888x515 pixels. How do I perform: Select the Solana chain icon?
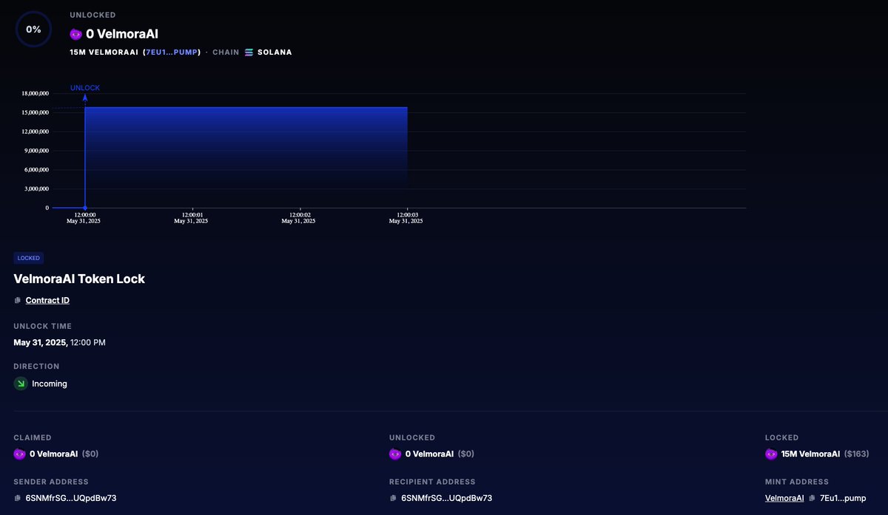(x=247, y=52)
